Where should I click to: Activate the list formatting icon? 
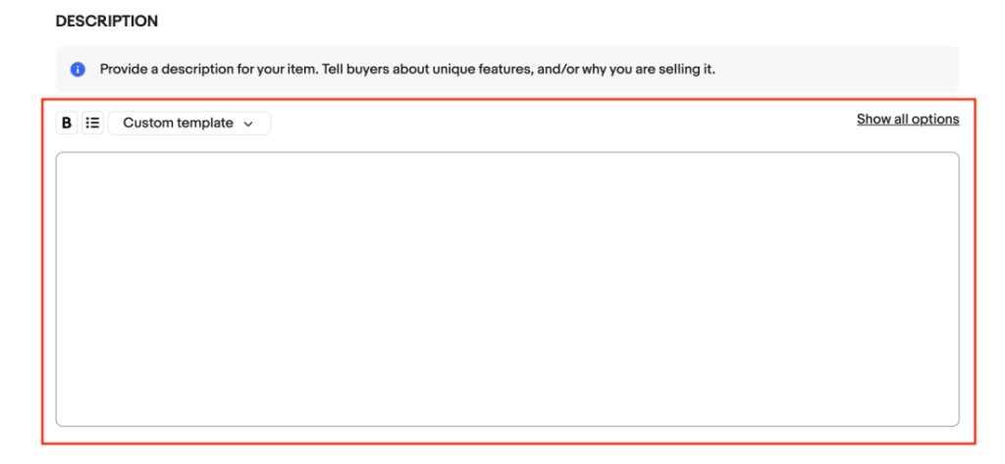click(x=93, y=123)
